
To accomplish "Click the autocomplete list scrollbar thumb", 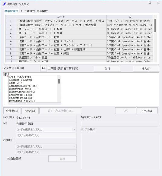I will click(x=59, y=81).
